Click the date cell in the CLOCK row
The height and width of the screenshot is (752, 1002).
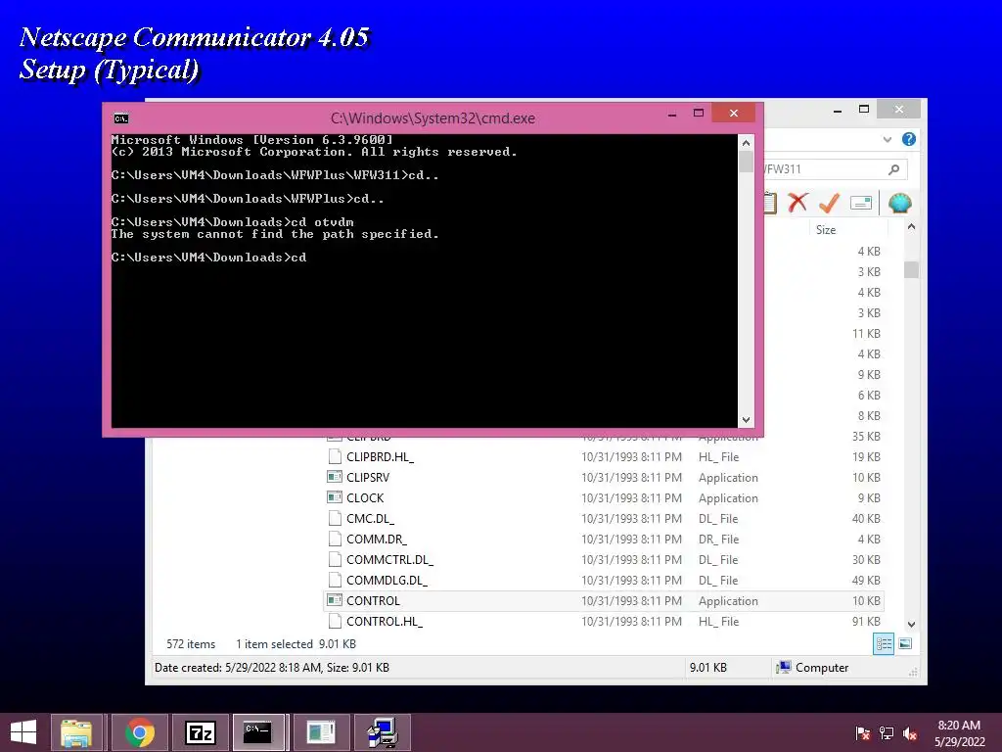(631, 498)
